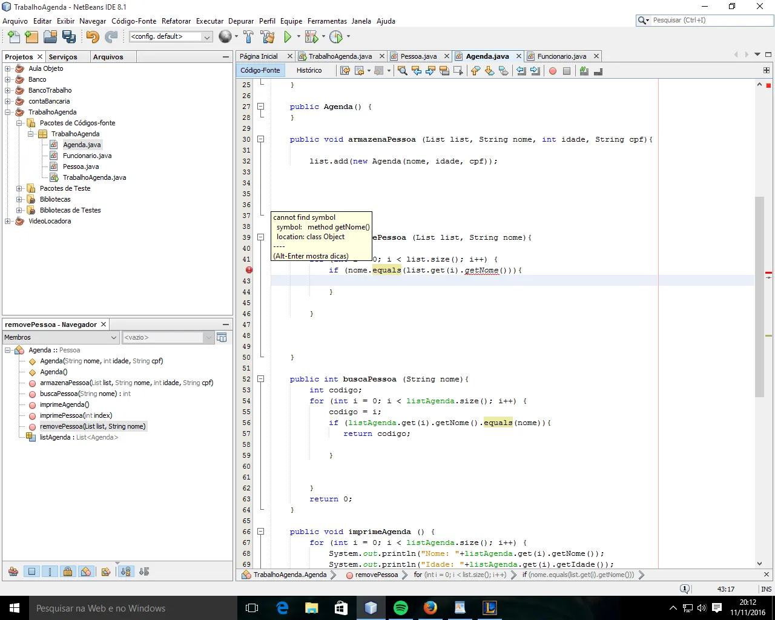The height and width of the screenshot is (620, 775).
Task: Click the red macro record button
Action: pos(553,71)
